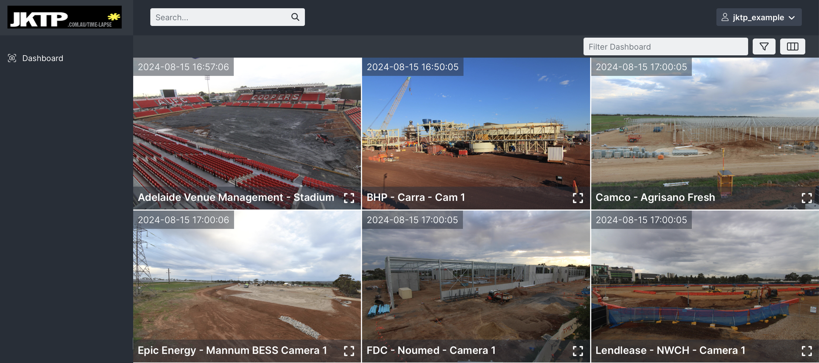Change the grid column layout
Image resolution: width=819 pixels, height=363 pixels.
coord(793,46)
